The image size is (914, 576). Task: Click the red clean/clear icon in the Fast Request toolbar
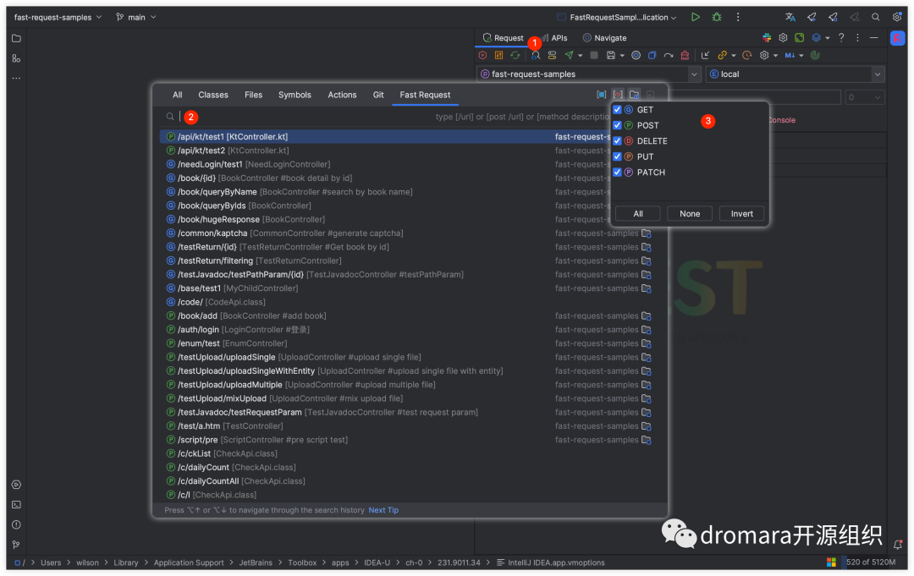coord(685,55)
